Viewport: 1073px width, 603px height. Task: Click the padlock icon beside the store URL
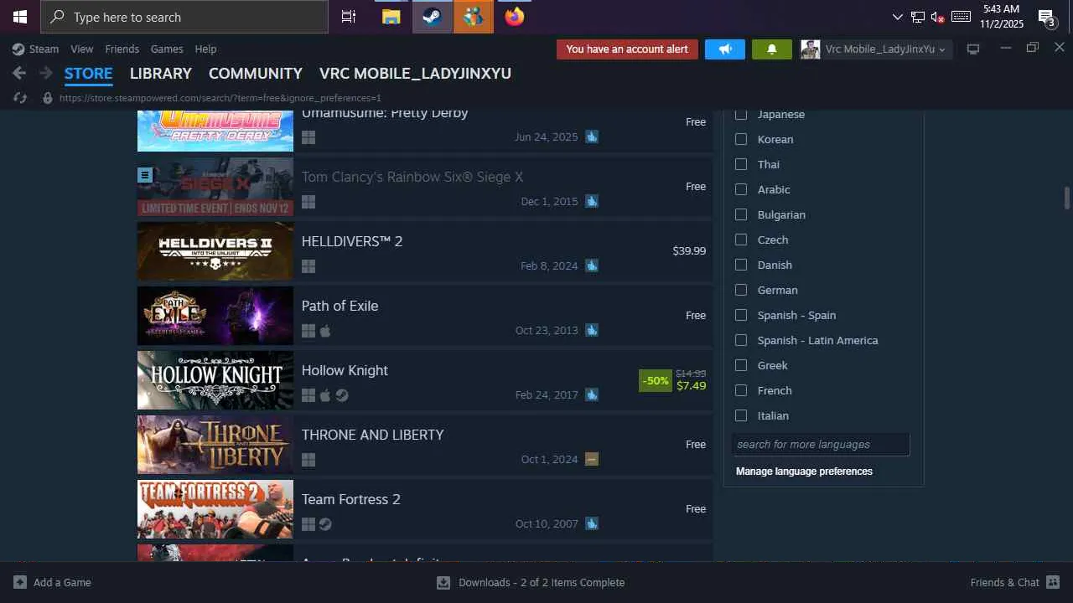click(48, 98)
